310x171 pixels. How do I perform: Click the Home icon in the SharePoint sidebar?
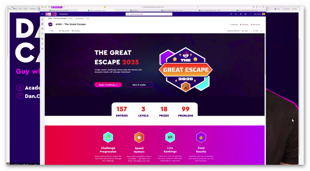[x=42, y=19]
